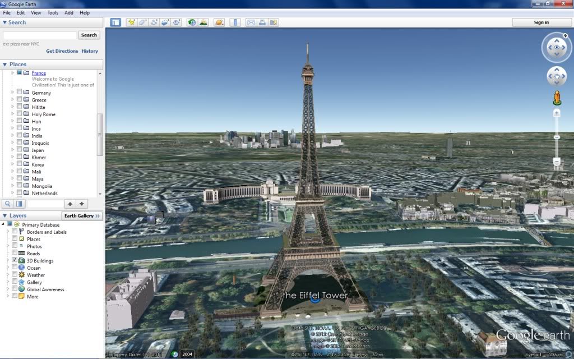Open the France folder link
Screen dimensions: 574x359
click(x=39, y=73)
